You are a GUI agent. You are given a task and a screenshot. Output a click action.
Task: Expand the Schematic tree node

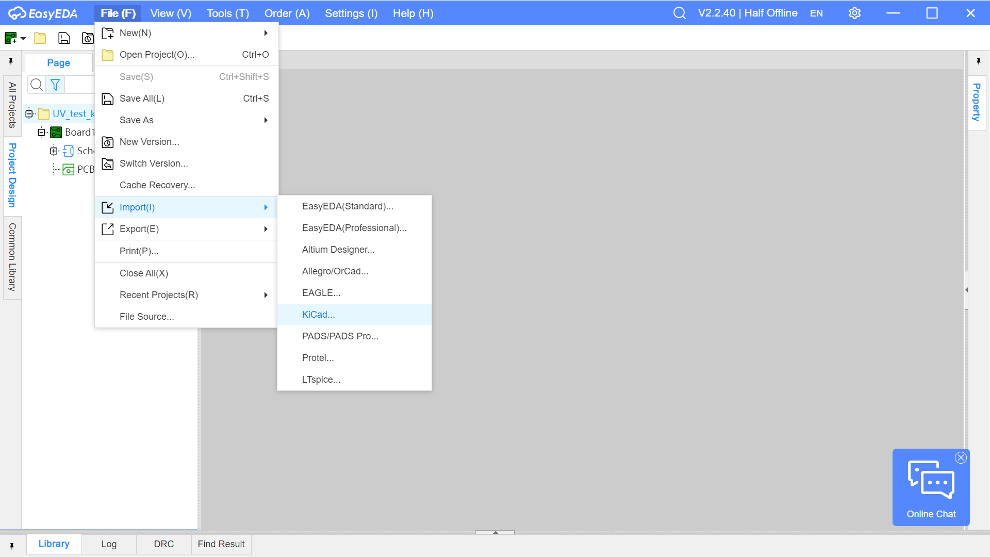tap(54, 151)
